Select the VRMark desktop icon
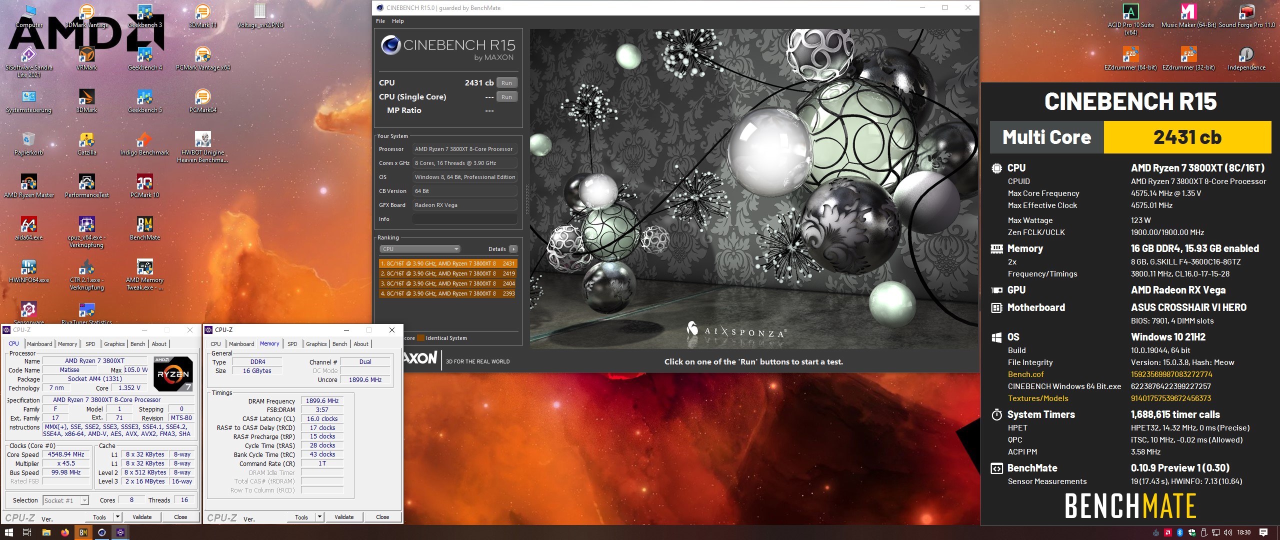This screenshot has height=540, width=1280. click(86, 58)
